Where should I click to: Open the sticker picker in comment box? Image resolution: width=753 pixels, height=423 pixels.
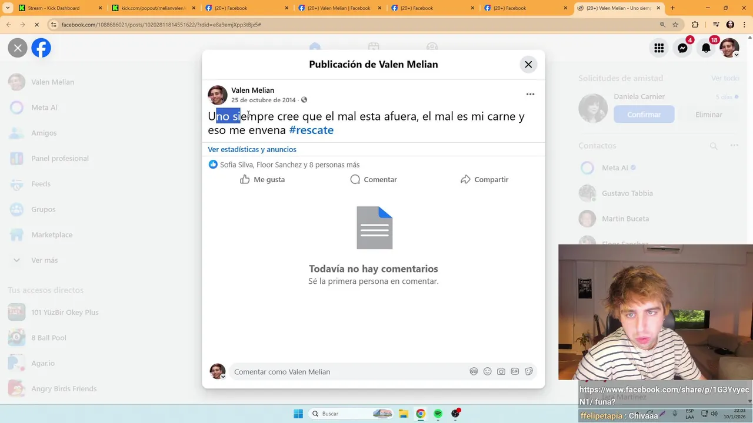tap(529, 371)
